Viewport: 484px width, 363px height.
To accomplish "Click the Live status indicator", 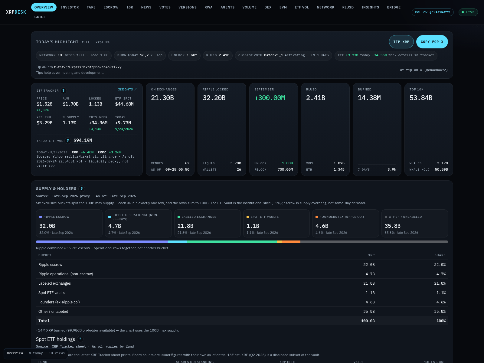I will click(468, 12).
